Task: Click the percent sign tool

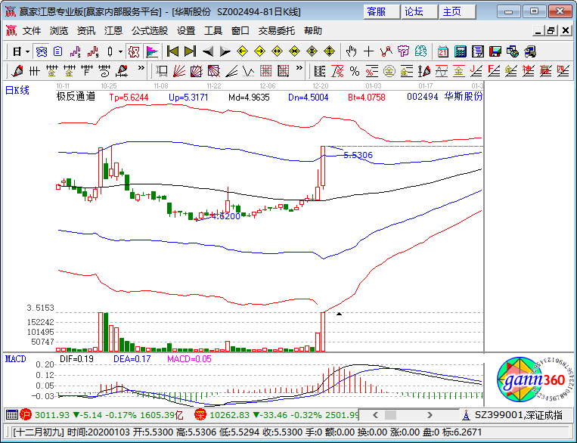Action: click(355, 70)
